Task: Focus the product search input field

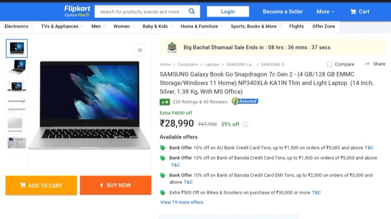Action: [x=140, y=11]
